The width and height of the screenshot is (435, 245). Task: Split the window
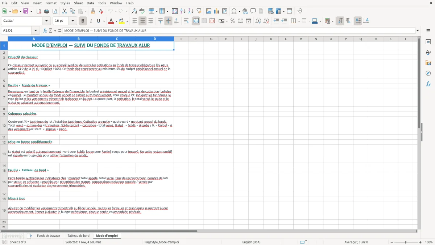pos(290,11)
